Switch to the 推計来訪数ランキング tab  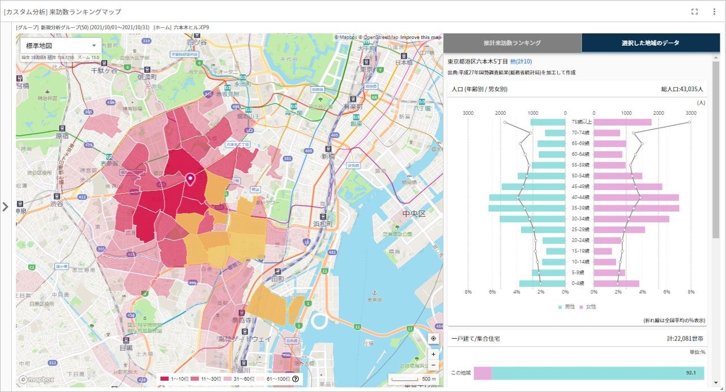[x=512, y=43]
